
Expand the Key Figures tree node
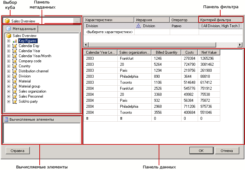pyautogui.click(x=9, y=41)
